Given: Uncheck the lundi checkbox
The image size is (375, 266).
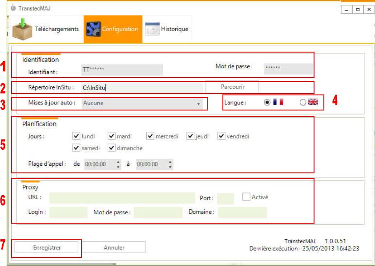Looking at the screenshot, I should [x=75, y=136].
